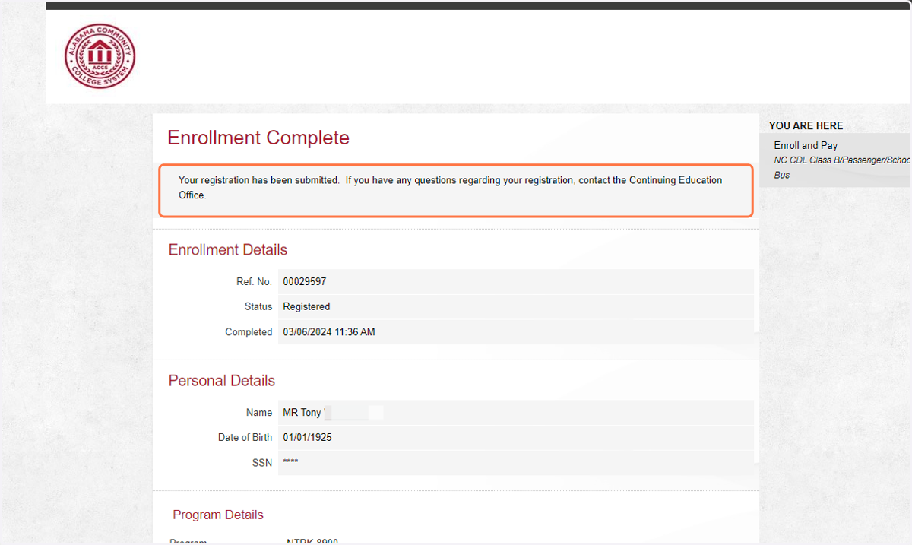Click the YOU ARE HERE sidebar heading
The image size is (912, 545).
point(806,126)
